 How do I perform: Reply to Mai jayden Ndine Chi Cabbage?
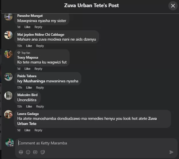(40, 46)
